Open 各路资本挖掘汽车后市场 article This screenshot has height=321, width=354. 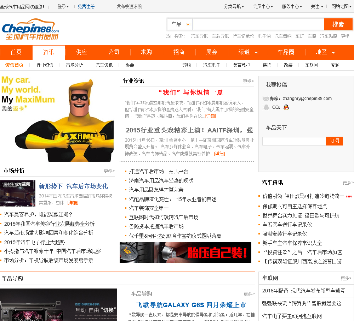[156, 226]
